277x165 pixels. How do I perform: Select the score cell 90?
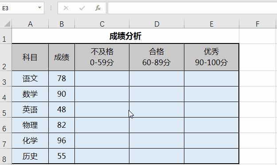[x=62, y=94]
